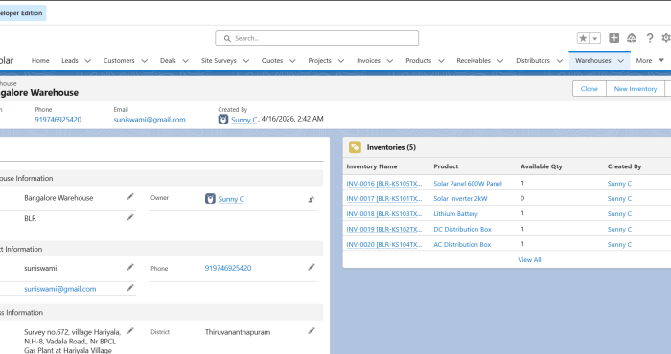This screenshot has height=354, width=671.
Task: Click owner avatar icon beside Sunny C
Action: [x=210, y=199]
